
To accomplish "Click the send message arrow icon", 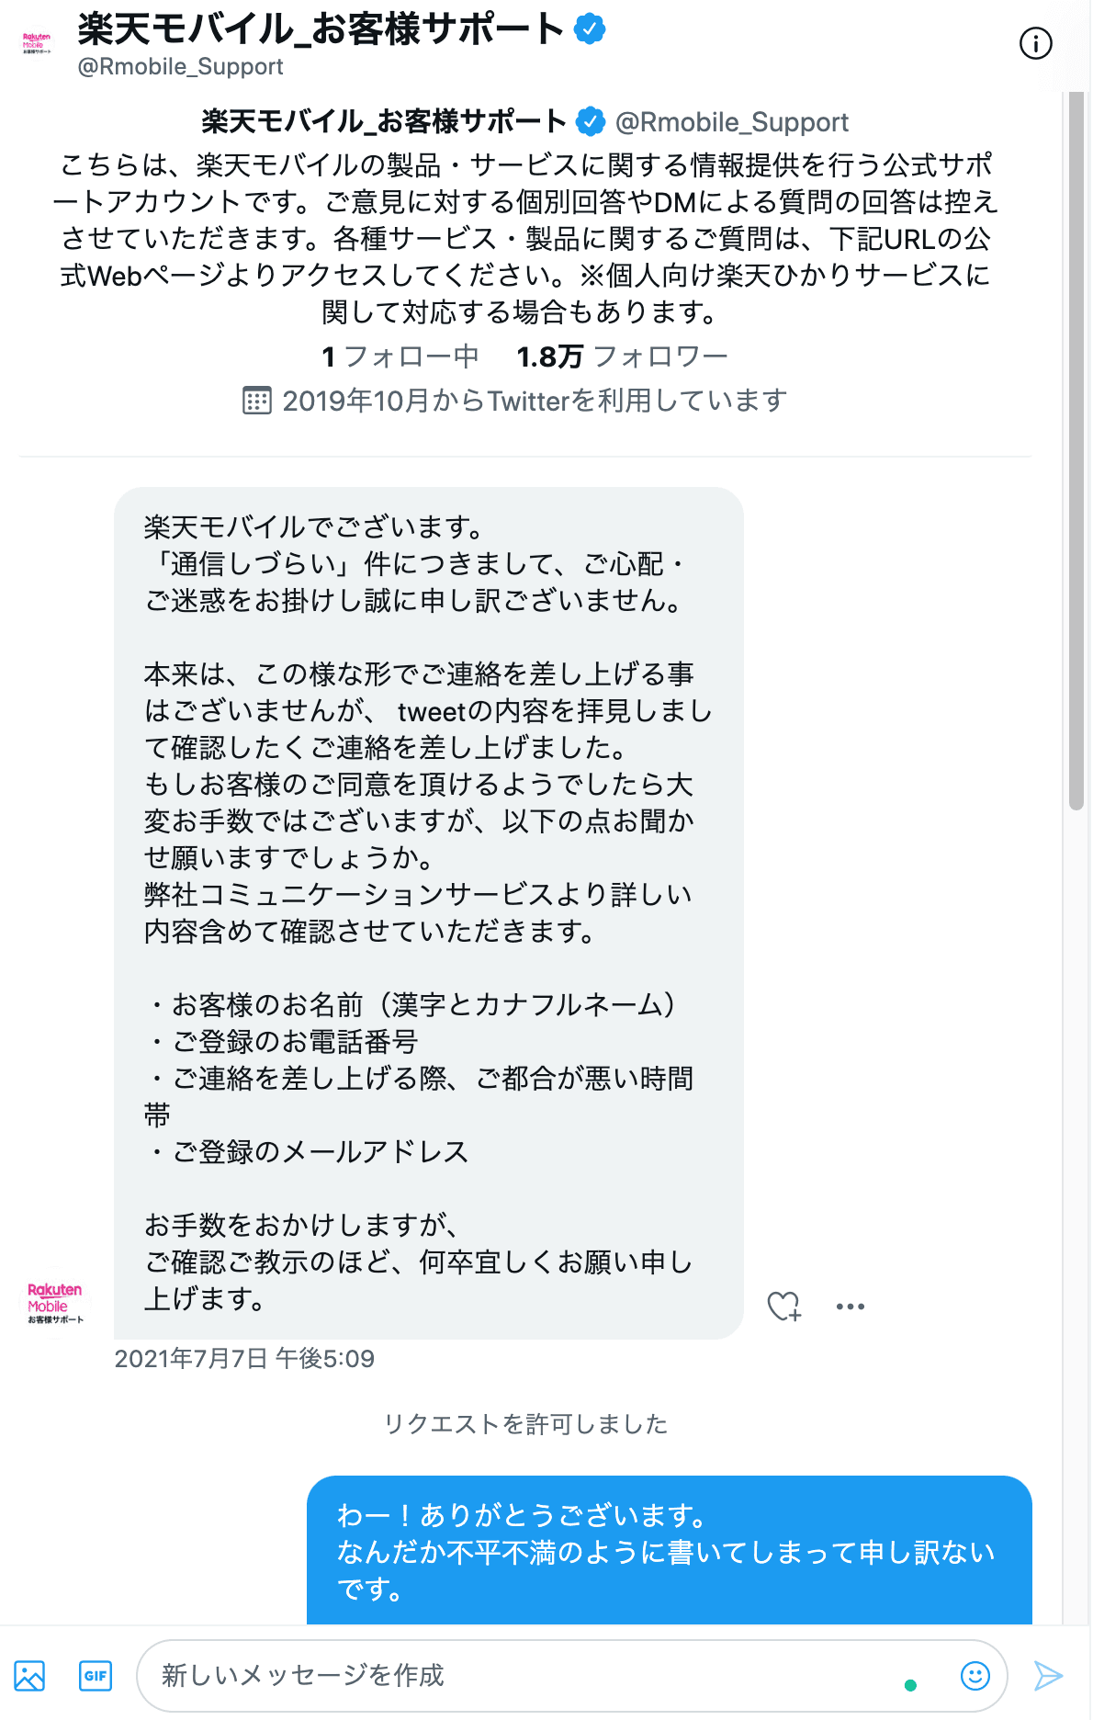I will click(1048, 1676).
